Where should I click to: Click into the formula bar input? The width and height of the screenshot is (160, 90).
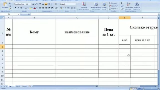tap(94, 14)
